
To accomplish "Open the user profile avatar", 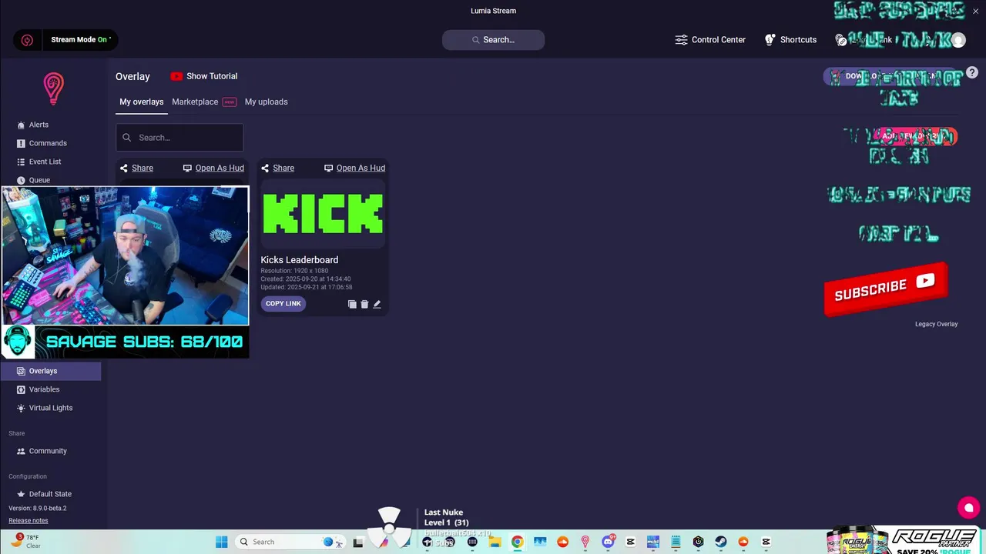I will [x=958, y=40].
